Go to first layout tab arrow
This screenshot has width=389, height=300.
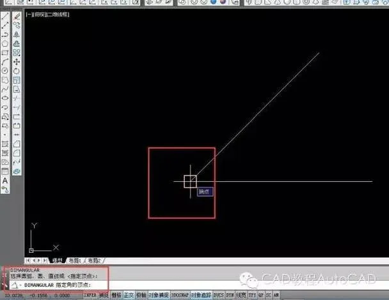[28, 260]
